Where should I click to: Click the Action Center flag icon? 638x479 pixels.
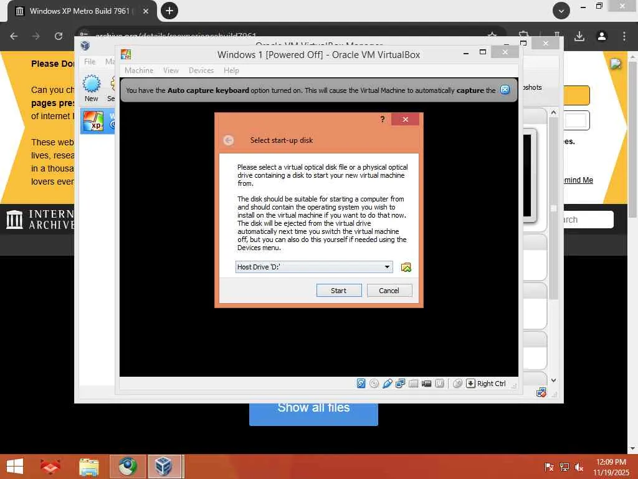(549, 467)
